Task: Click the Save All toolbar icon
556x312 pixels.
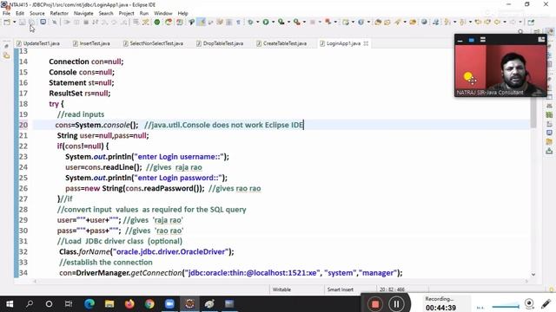Action: tap(31, 22)
